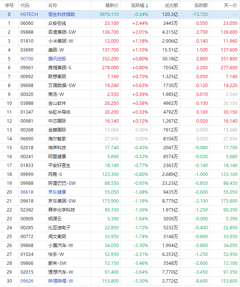Click stock code 03690

click(27, 50)
